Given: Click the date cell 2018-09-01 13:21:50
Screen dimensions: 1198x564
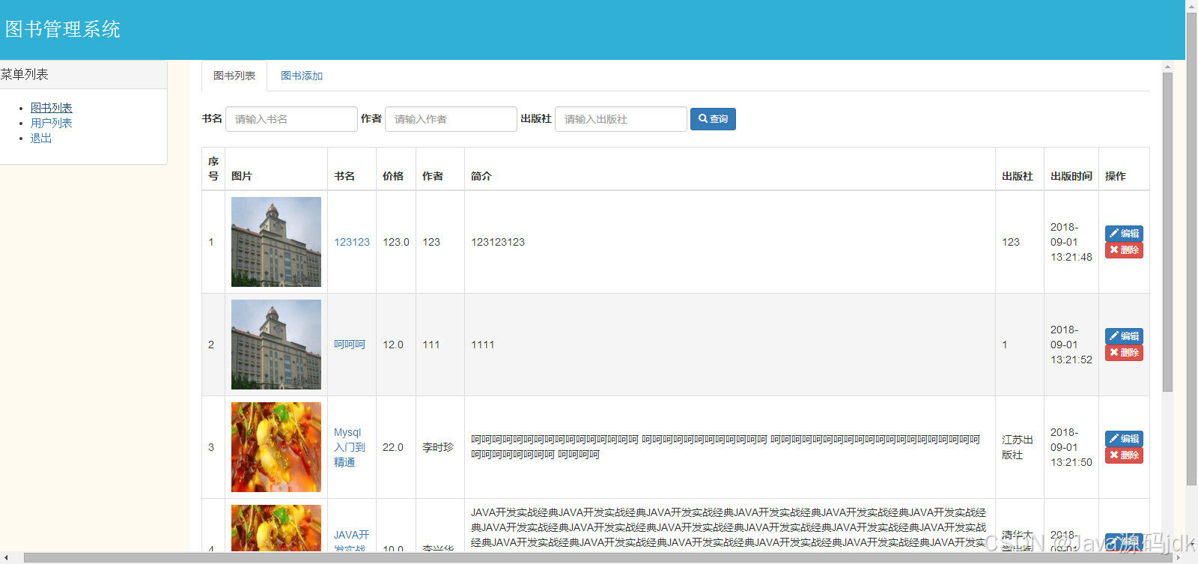Looking at the screenshot, I should [1071, 447].
